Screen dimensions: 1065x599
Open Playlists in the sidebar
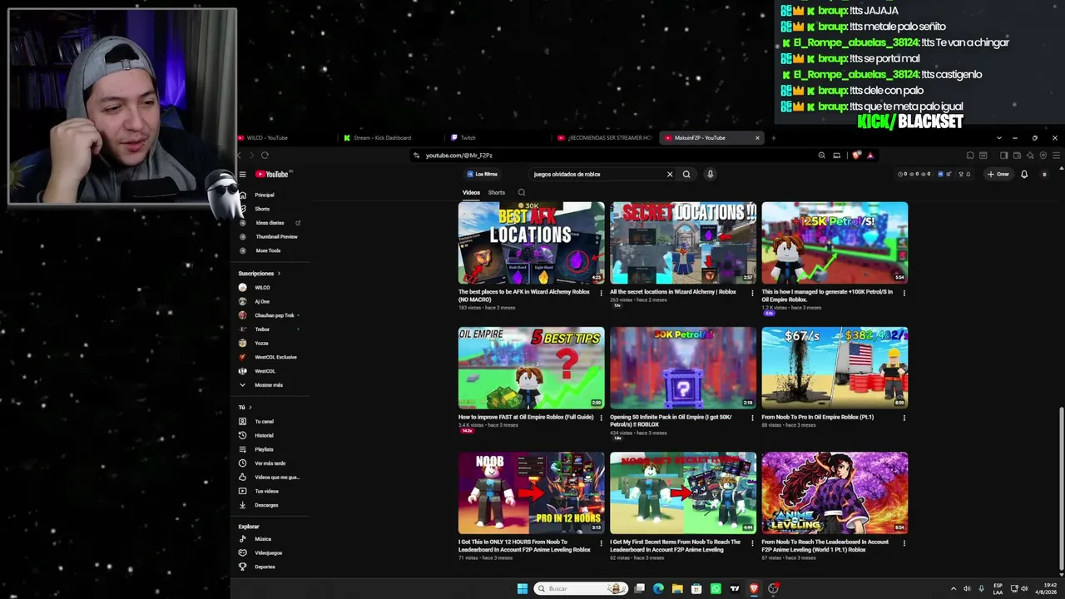click(x=264, y=449)
